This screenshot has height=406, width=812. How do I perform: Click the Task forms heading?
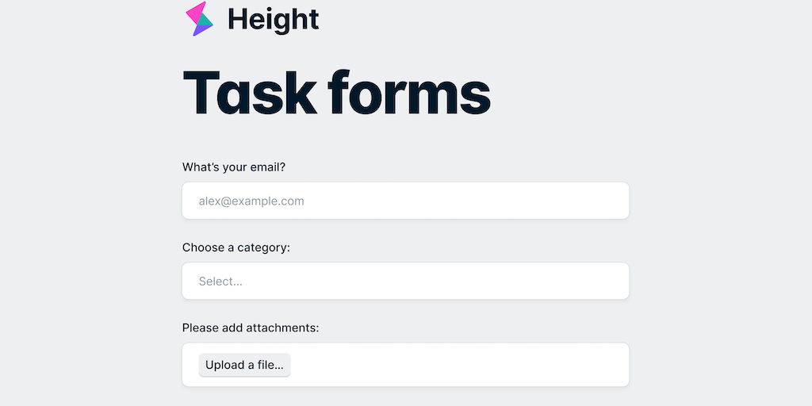(x=336, y=94)
